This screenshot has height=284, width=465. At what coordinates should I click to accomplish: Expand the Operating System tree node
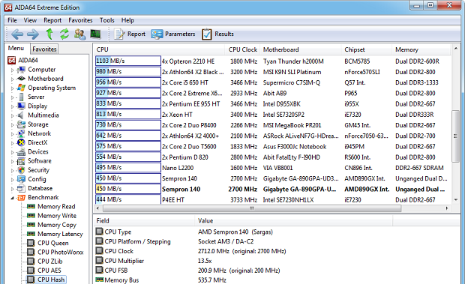point(12,88)
